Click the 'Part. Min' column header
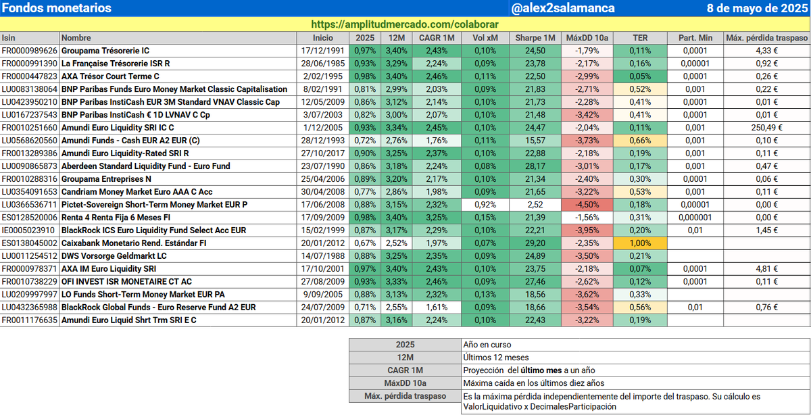The height and width of the screenshot is (415, 811). click(695, 38)
